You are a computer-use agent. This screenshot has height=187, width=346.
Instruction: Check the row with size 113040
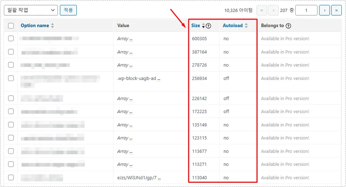point(11,177)
